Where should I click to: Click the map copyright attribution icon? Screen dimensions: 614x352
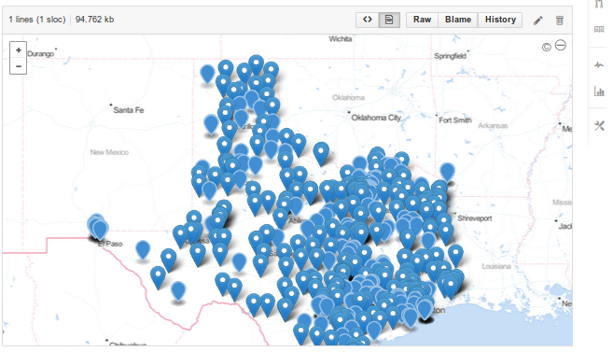(x=546, y=48)
